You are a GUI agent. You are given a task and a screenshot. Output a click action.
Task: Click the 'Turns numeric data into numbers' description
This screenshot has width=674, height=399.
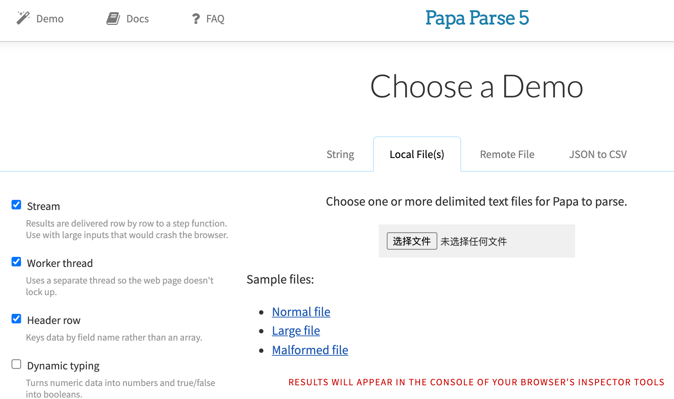(x=121, y=388)
